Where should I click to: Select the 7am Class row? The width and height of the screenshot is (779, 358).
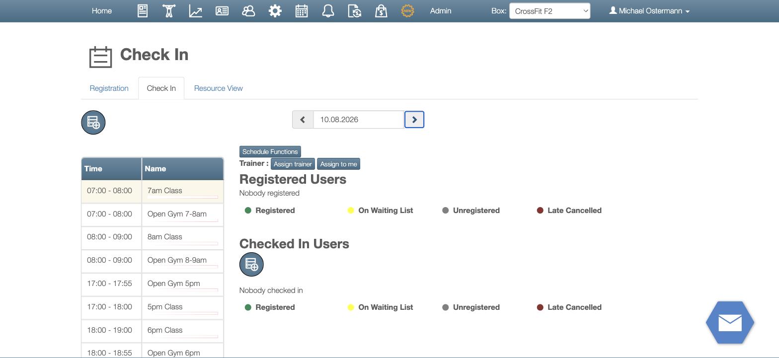pyautogui.click(x=153, y=192)
